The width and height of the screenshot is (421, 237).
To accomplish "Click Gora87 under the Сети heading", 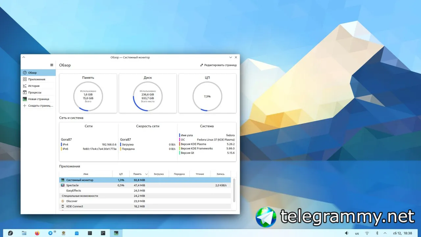I will point(66,140).
